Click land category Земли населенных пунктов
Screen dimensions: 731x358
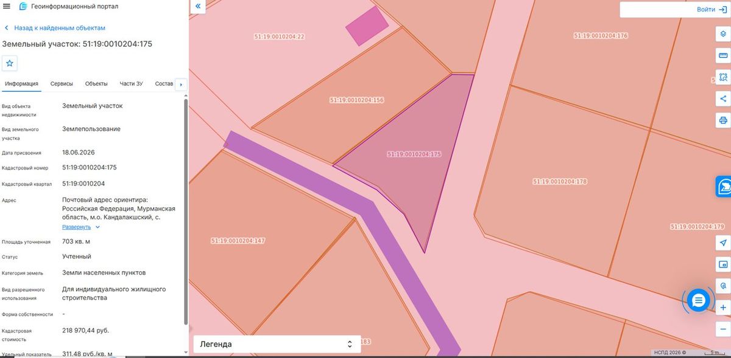point(104,272)
